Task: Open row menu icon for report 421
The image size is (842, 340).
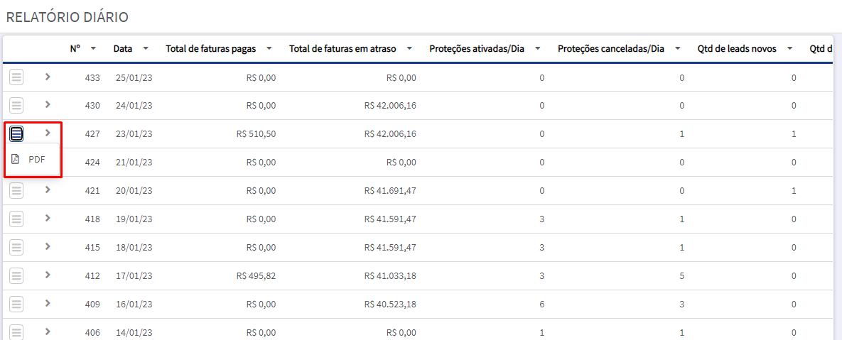Action: [x=16, y=190]
